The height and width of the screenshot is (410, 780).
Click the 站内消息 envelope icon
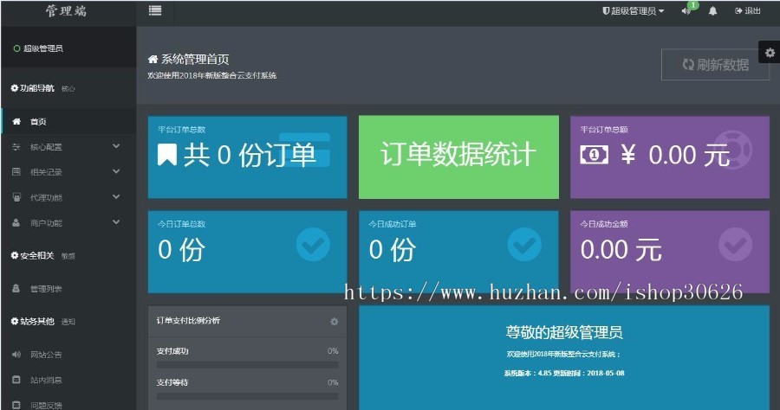click(16, 380)
